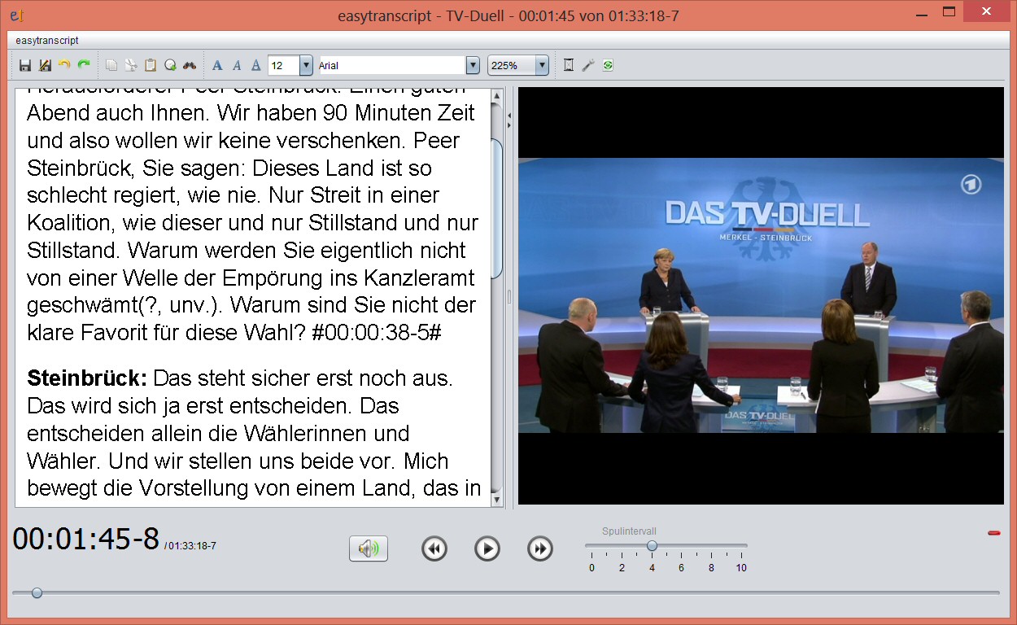1017x625 pixels.
Task: Open the font family dropdown showing Arial
Action: coord(472,65)
